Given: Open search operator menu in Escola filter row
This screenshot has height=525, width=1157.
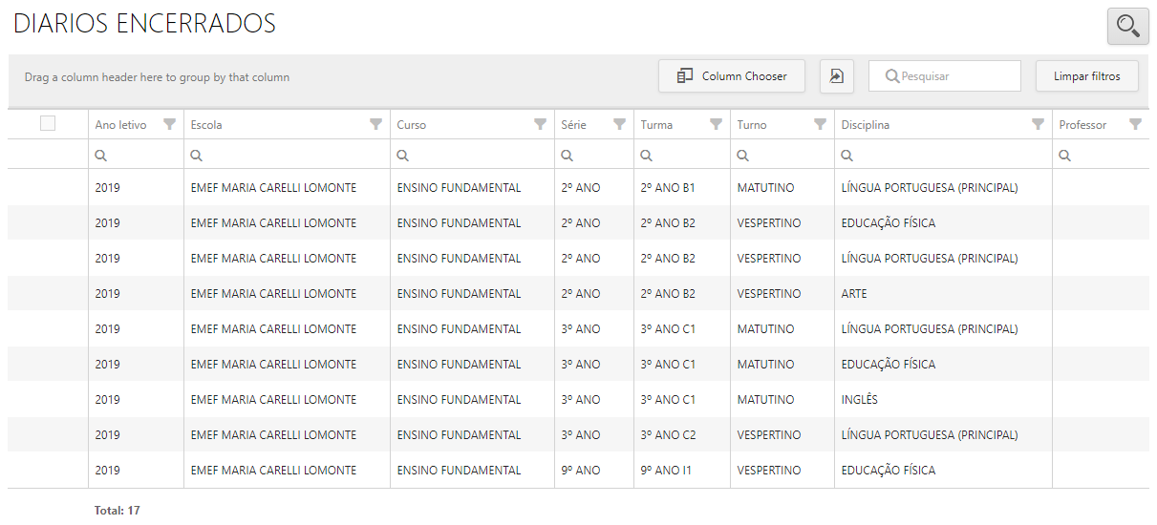Looking at the screenshot, I should point(197,156).
